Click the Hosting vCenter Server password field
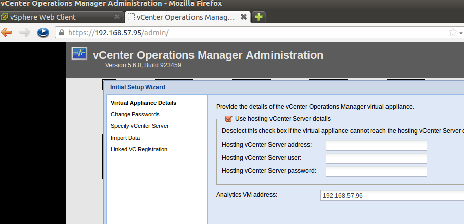 click(x=376, y=171)
